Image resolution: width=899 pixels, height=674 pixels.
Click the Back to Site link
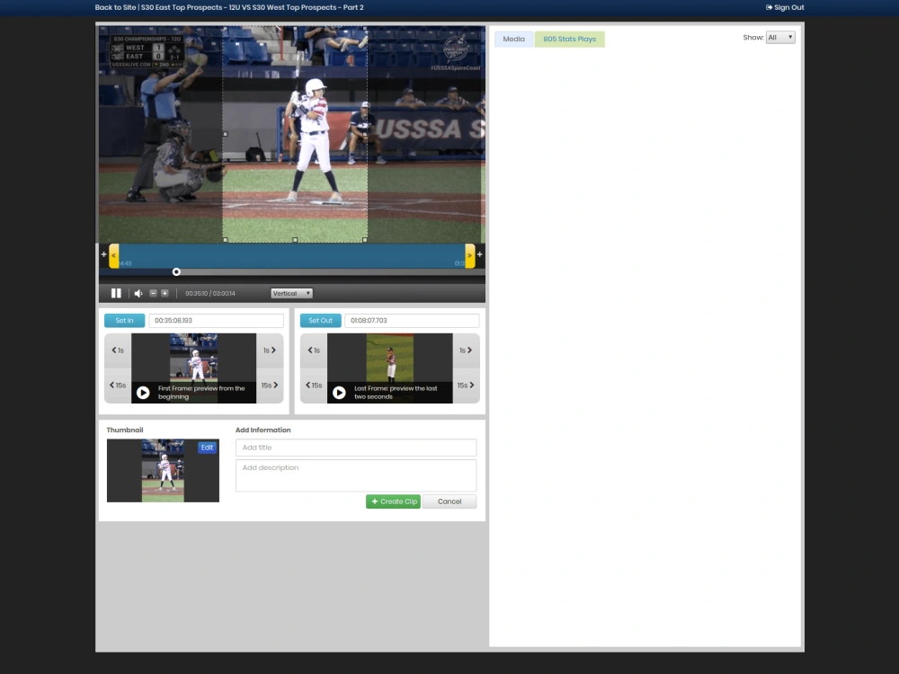[x=115, y=7]
